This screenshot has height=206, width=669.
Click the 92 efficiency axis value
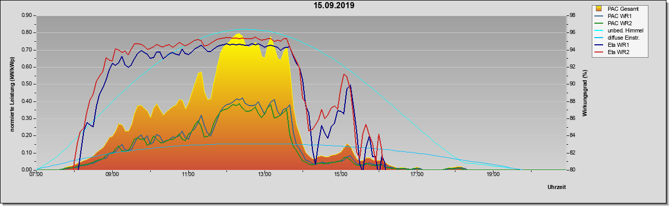[572, 67]
